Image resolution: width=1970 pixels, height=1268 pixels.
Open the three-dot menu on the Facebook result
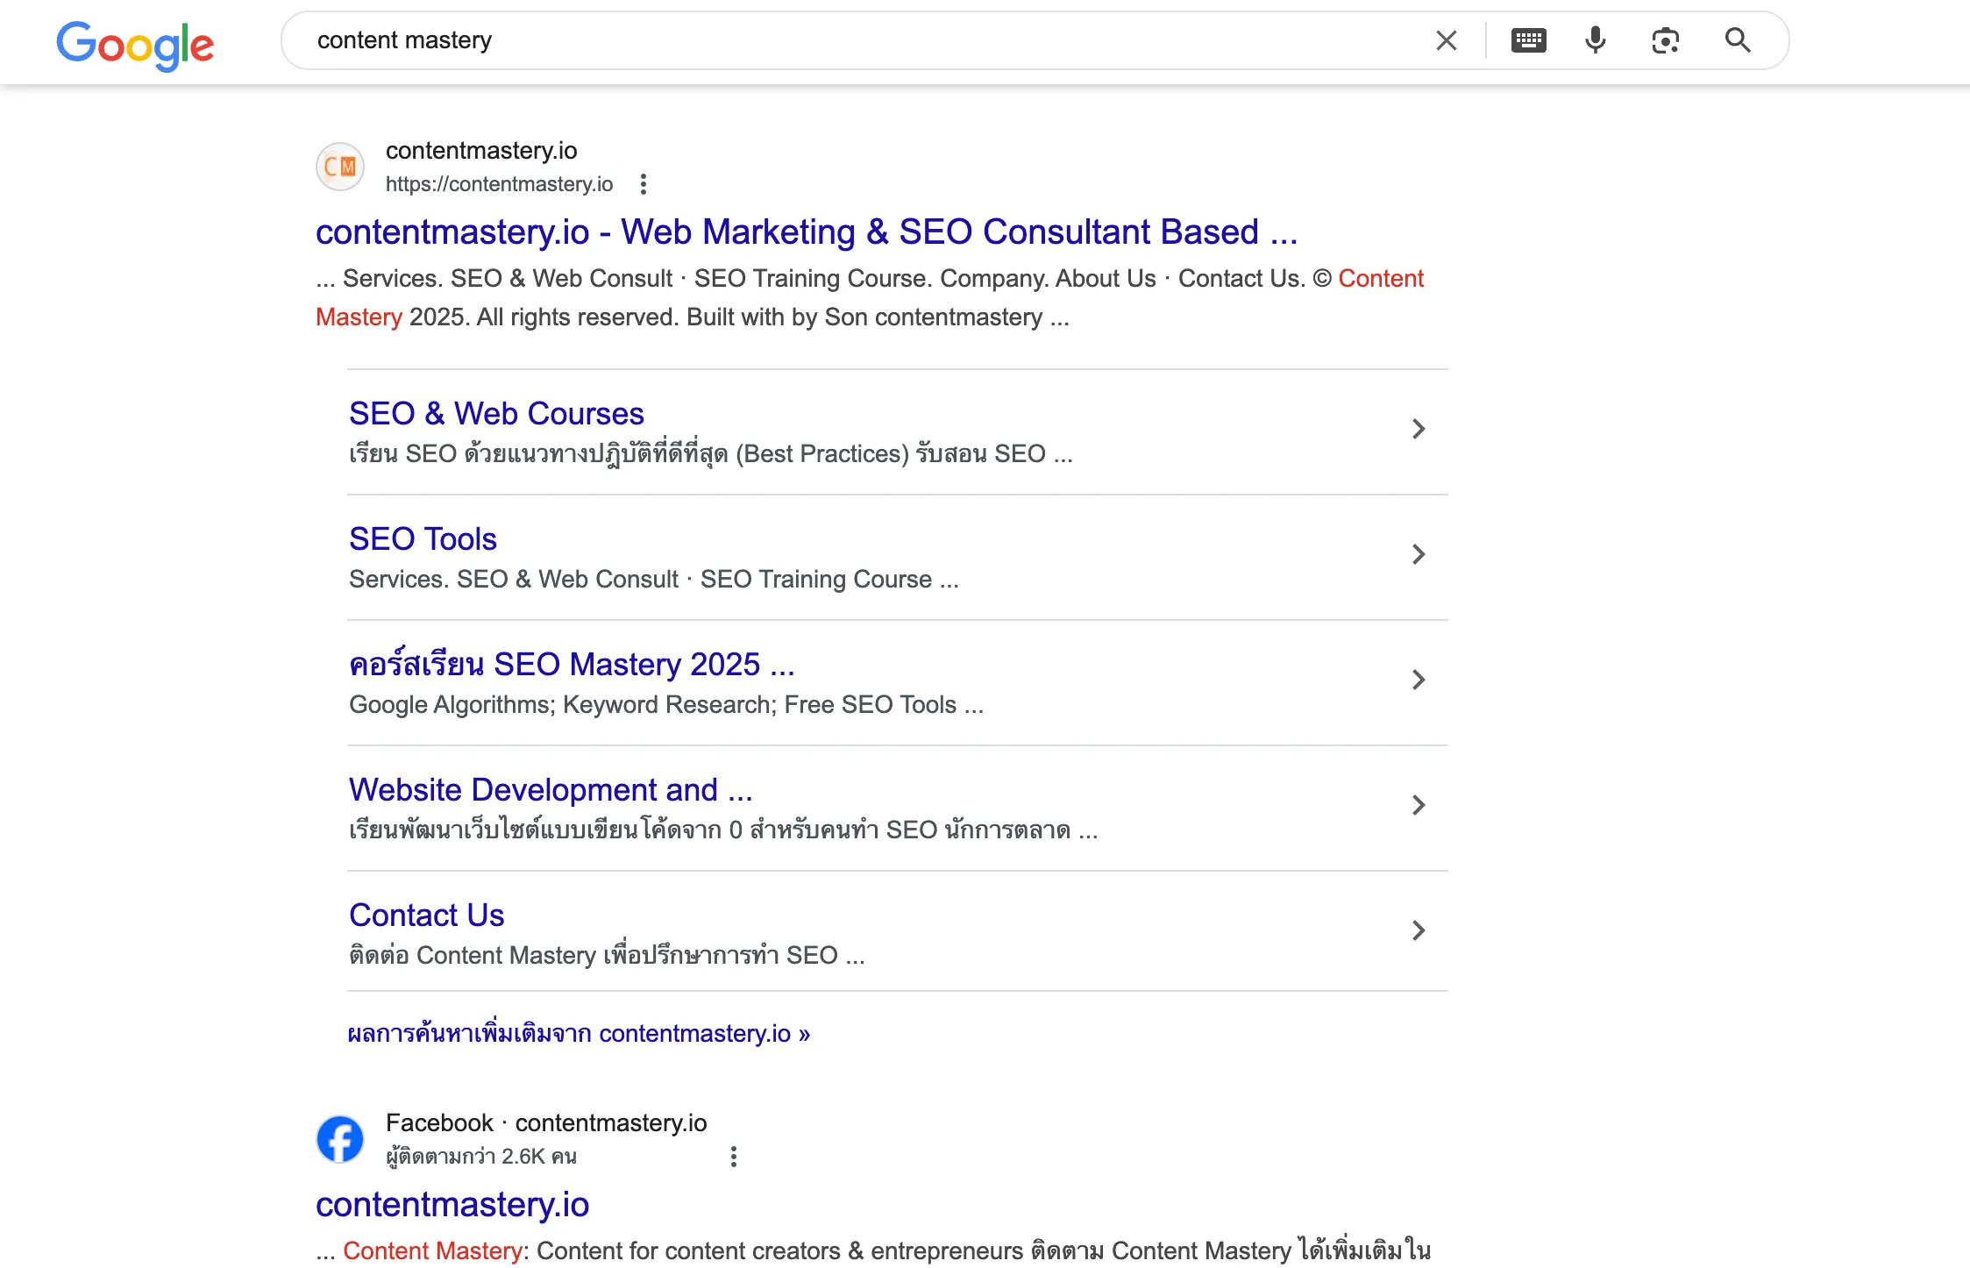734,1157
